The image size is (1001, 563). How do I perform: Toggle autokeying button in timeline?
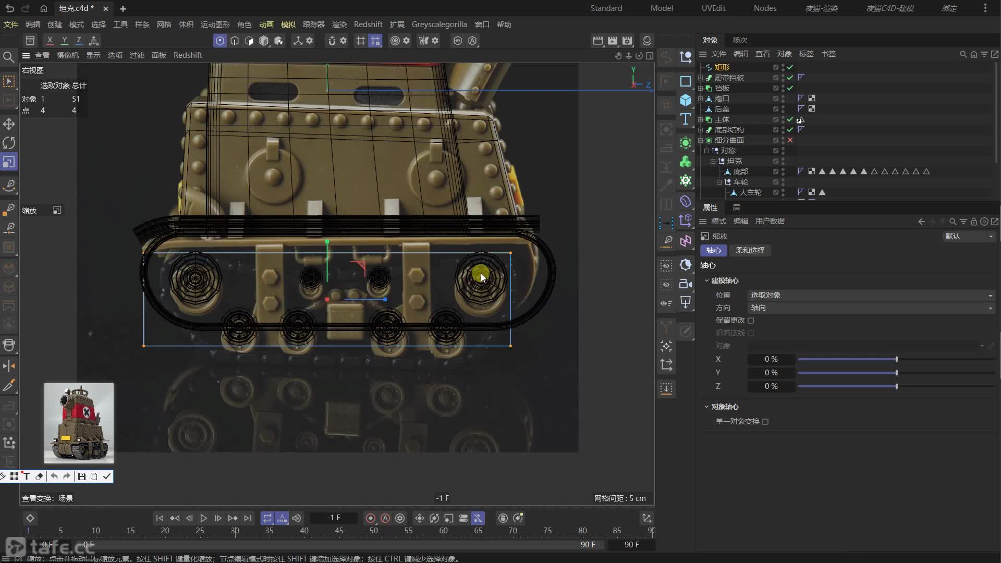pyautogui.click(x=385, y=518)
